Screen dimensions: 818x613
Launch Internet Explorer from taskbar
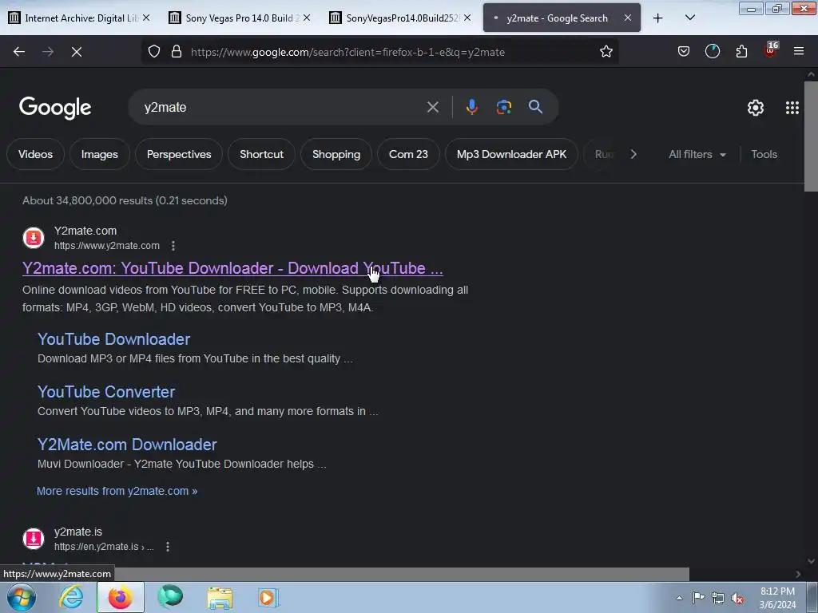(x=71, y=597)
